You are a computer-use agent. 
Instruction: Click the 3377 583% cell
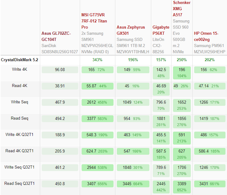[x=98, y=118]
